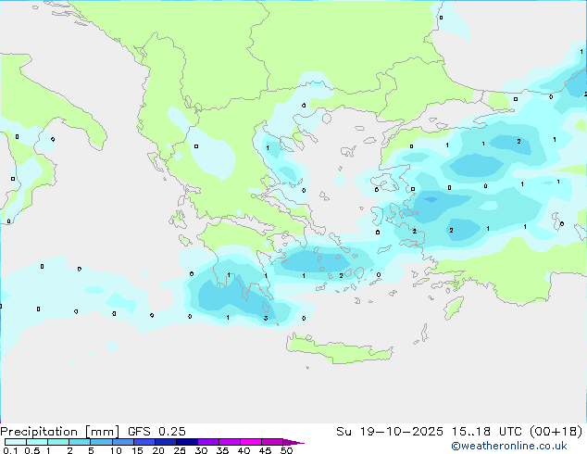Click the '15..18 UTC' time text
This screenshot has width=587, height=454.
486,432
